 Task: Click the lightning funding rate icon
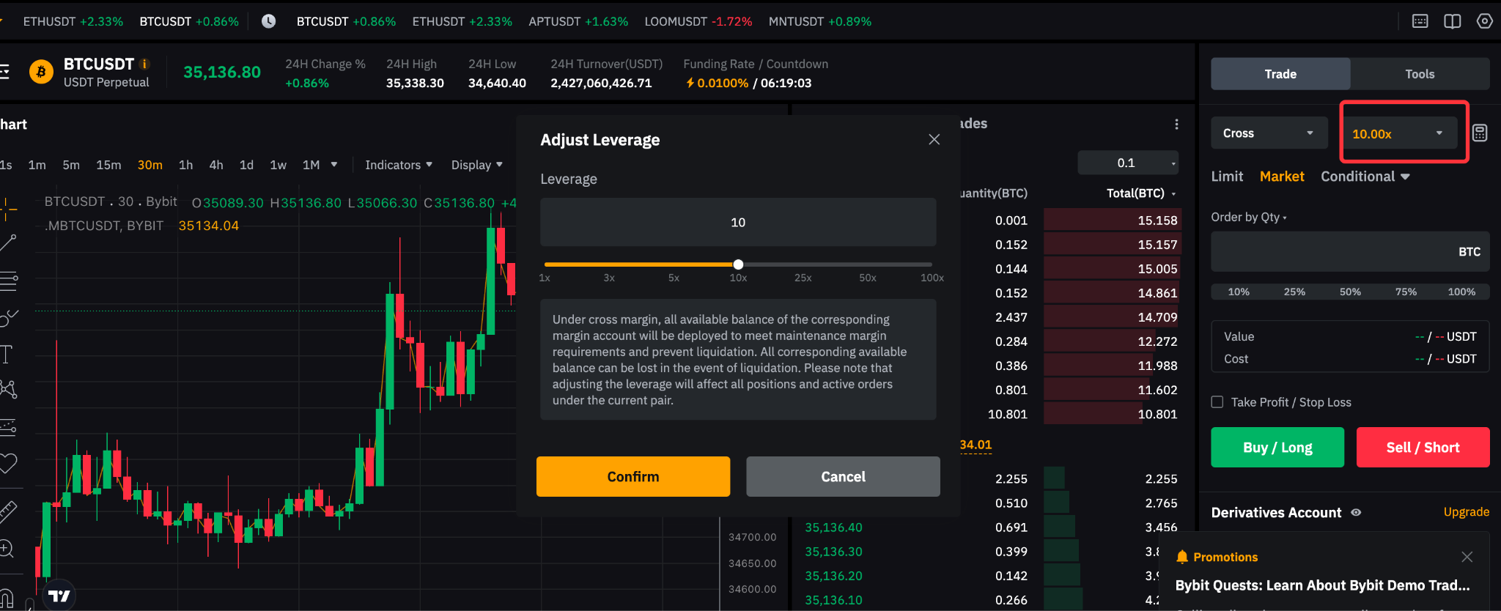tap(690, 83)
